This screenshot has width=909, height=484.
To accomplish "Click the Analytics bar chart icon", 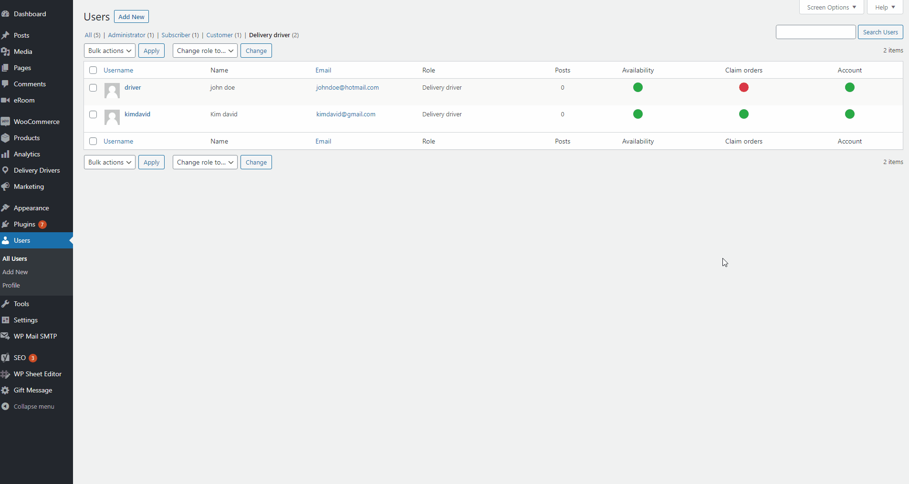I will tap(5, 154).
